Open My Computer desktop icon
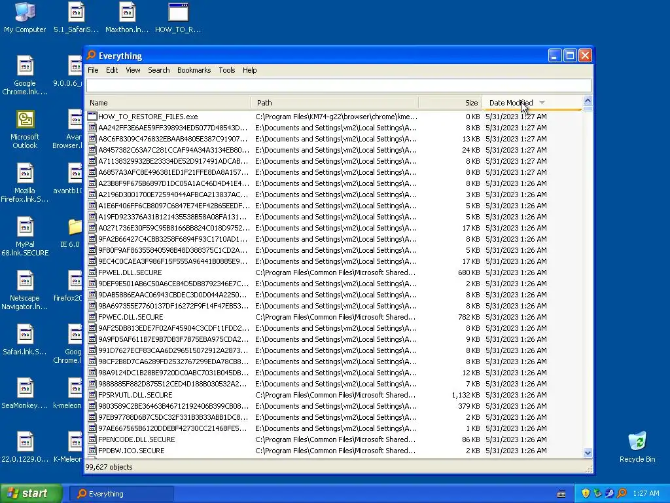Viewport: 670px width, 503px height. 25,17
